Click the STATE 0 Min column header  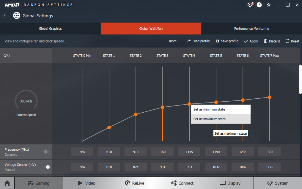coord(82,56)
